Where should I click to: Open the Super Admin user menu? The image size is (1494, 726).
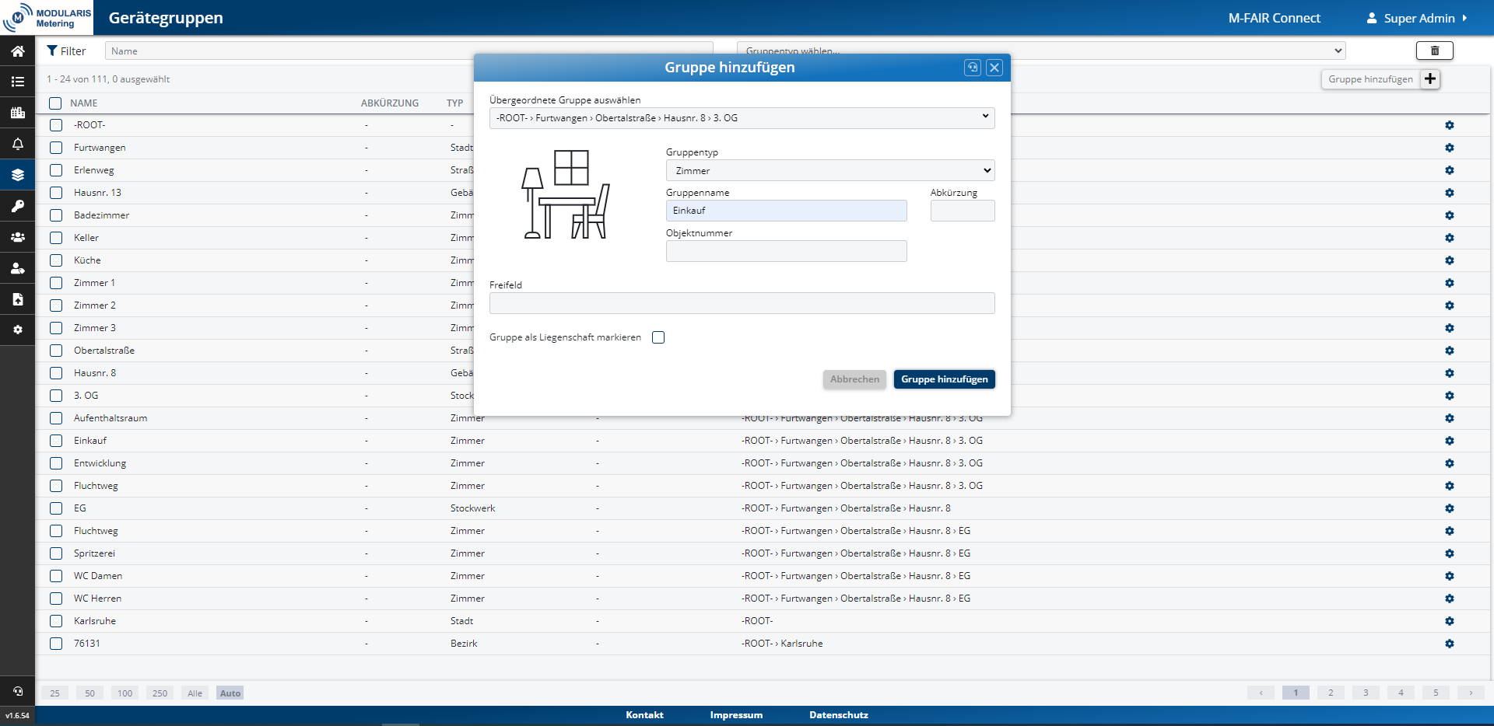(1418, 18)
